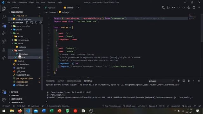Click Go Live in status bar
The image size is (203, 114).
coord(187,106)
